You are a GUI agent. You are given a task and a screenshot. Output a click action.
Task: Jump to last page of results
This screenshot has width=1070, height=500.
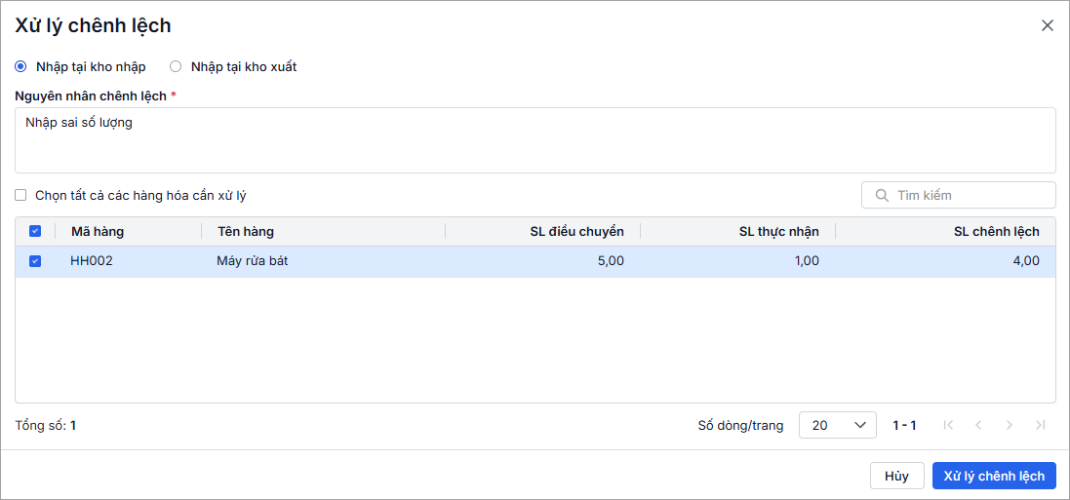(x=1040, y=425)
